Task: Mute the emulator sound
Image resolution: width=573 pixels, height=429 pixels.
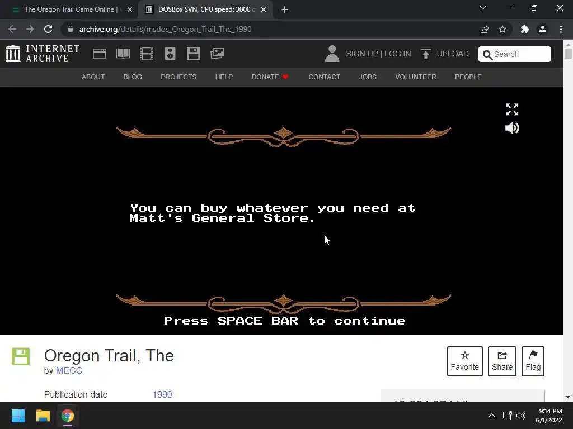Action: click(512, 128)
